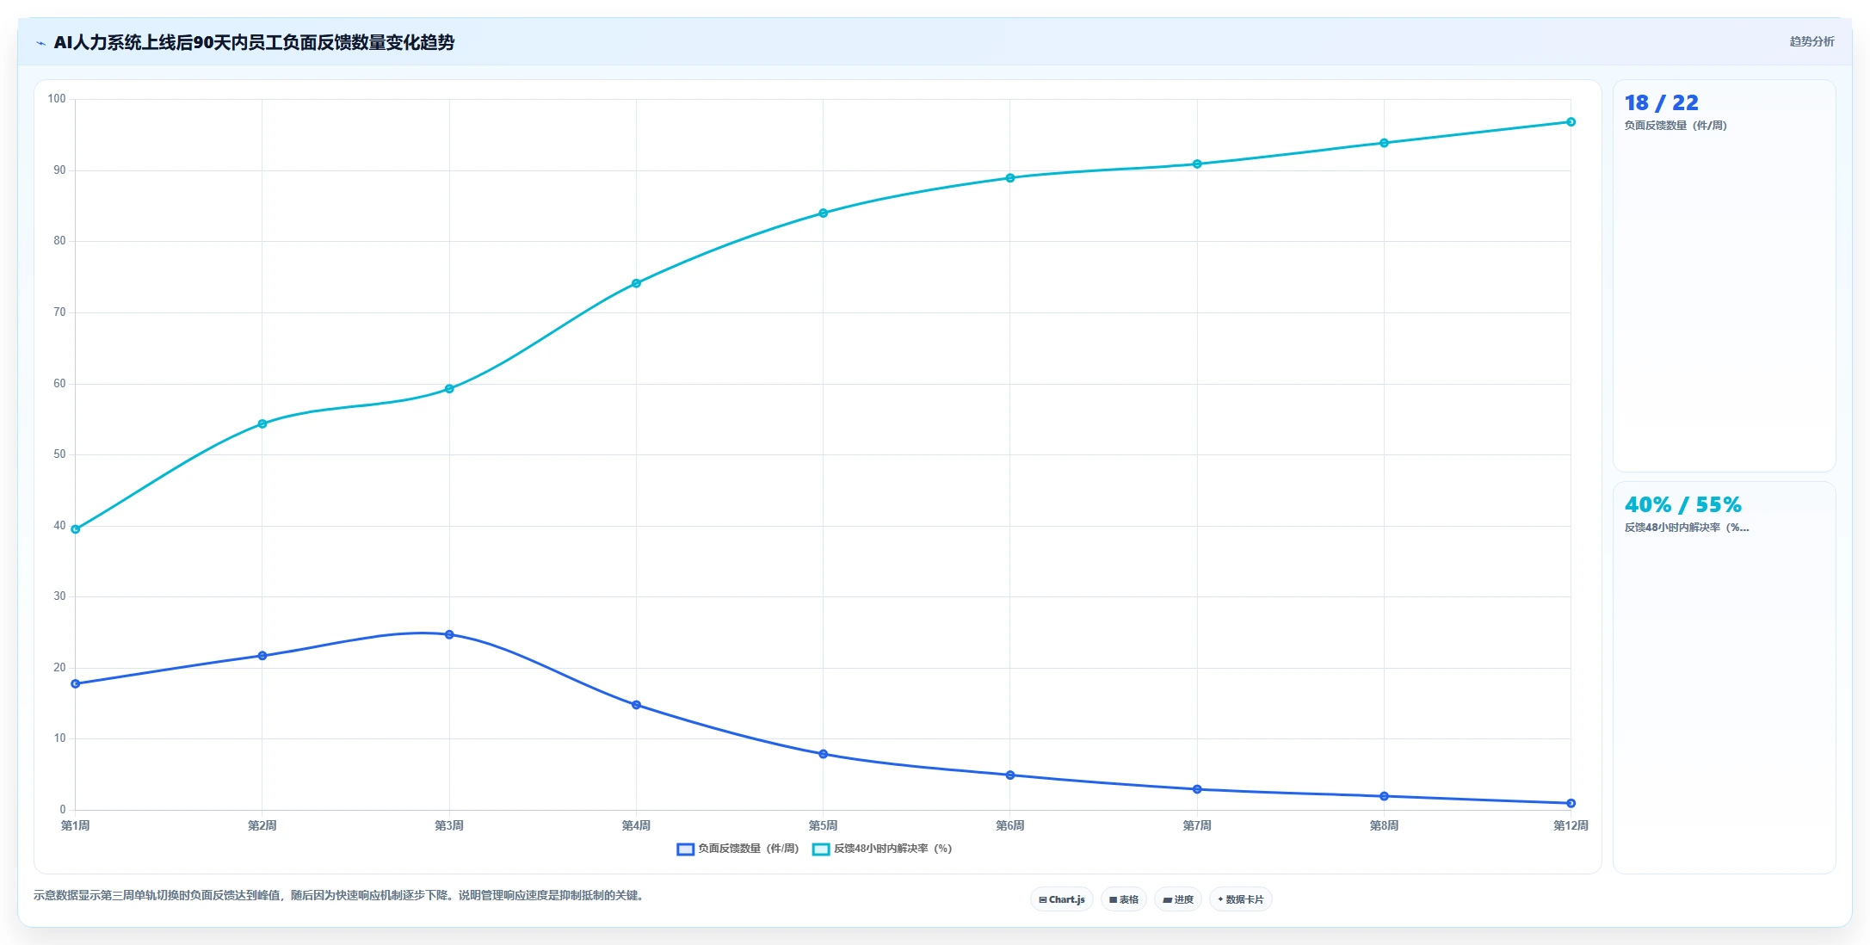Click the teal line data point at 第1周
This screenshot has height=945, width=1870.
coord(76,529)
